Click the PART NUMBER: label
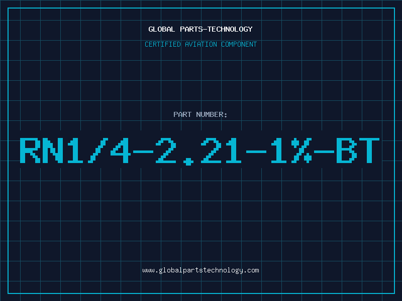Viewport: 402px width, 301px height. [200, 114]
